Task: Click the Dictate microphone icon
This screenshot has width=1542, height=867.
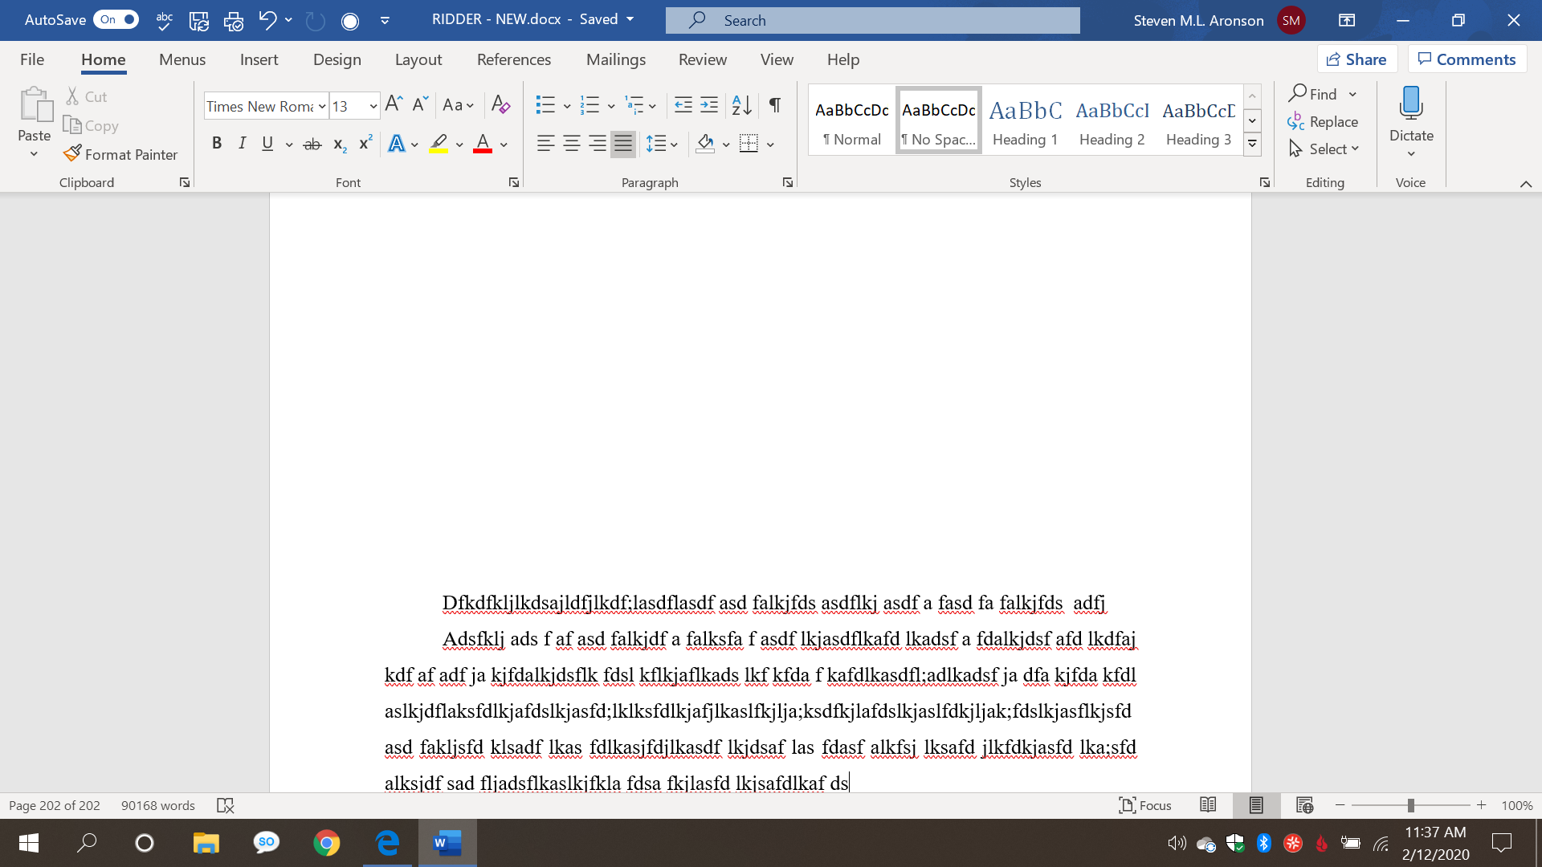Action: 1411,104
